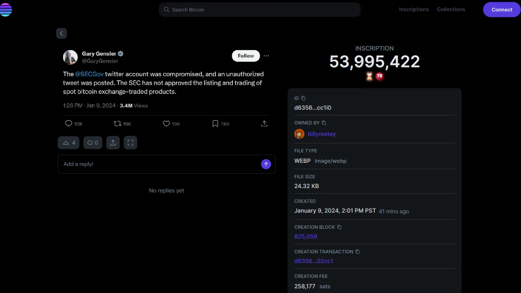521x293 pixels.
Task: Copy the inscription ID
Action: [303, 98]
